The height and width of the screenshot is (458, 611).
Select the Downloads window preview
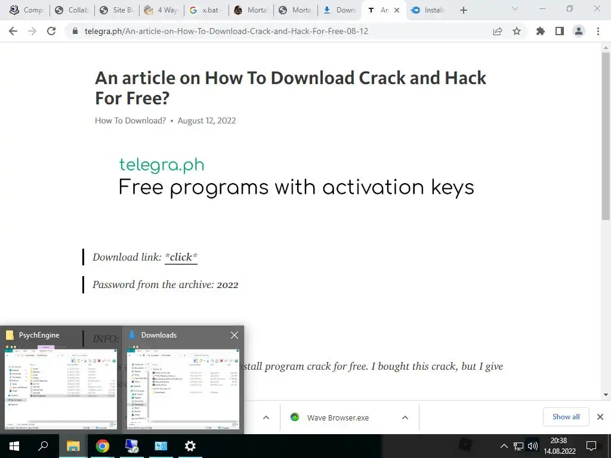pyautogui.click(x=183, y=380)
